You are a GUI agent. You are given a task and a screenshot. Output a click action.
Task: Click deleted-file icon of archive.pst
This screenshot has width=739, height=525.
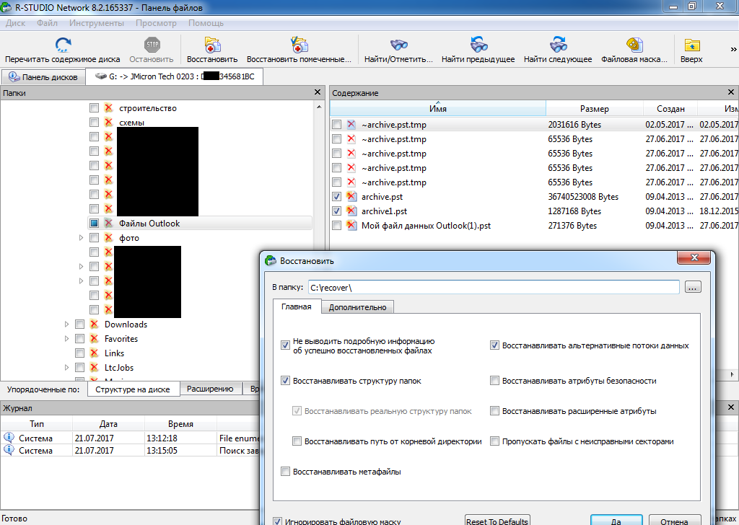tap(351, 196)
